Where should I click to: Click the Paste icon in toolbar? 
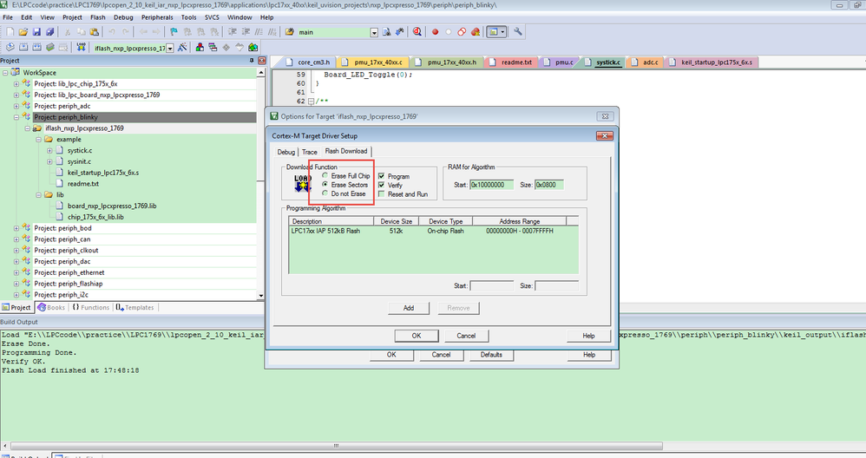pyautogui.click(x=94, y=32)
